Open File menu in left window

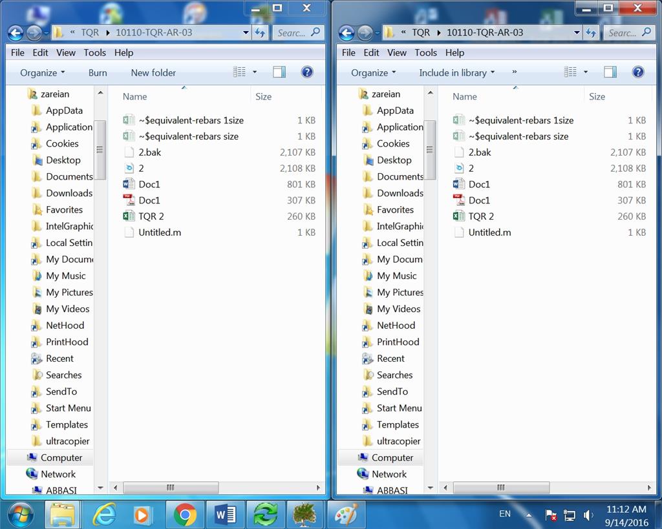(17, 53)
